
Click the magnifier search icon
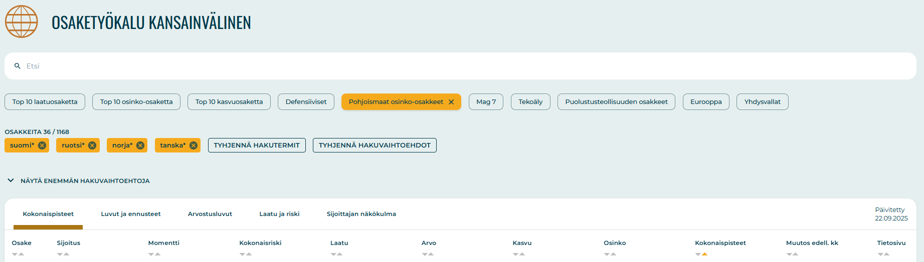coord(18,66)
